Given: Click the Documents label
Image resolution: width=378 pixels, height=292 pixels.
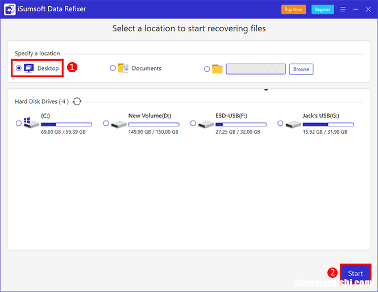Looking at the screenshot, I should [x=146, y=68].
